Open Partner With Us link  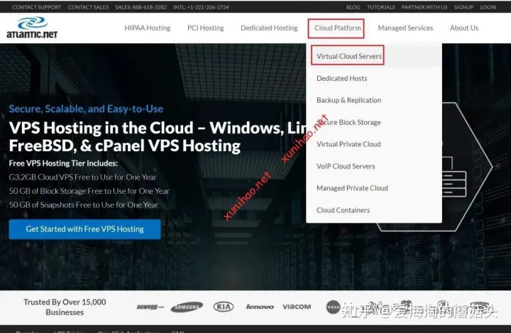[424, 7]
